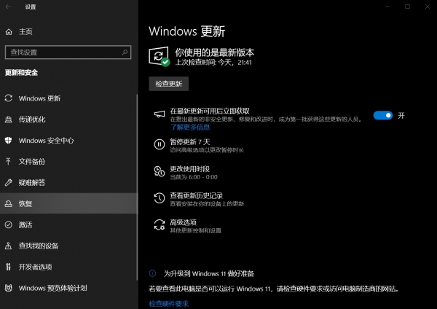Toggle off 在最新更新可用后立即获取 switch
The height and width of the screenshot is (309, 437).
(x=383, y=115)
